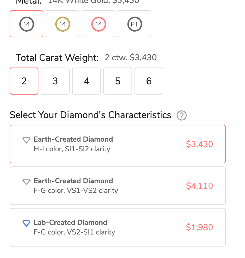This screenshot has height=258, width=245.
Task: Open diamond characteristics help question mark
Action: point(182,115)
